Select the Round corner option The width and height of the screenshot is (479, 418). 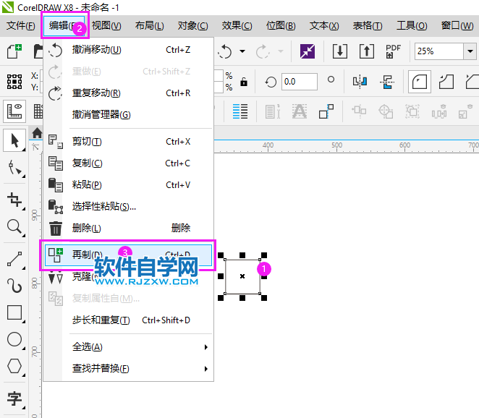(x=420, y=82)
